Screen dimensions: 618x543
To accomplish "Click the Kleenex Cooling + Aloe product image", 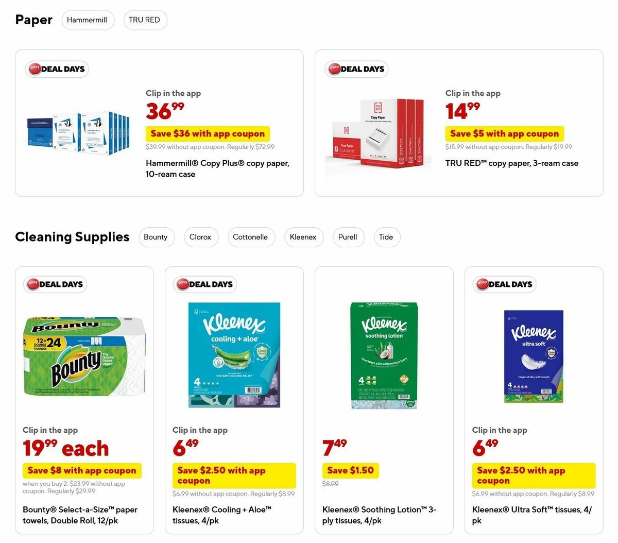I will tap(234, 354).
